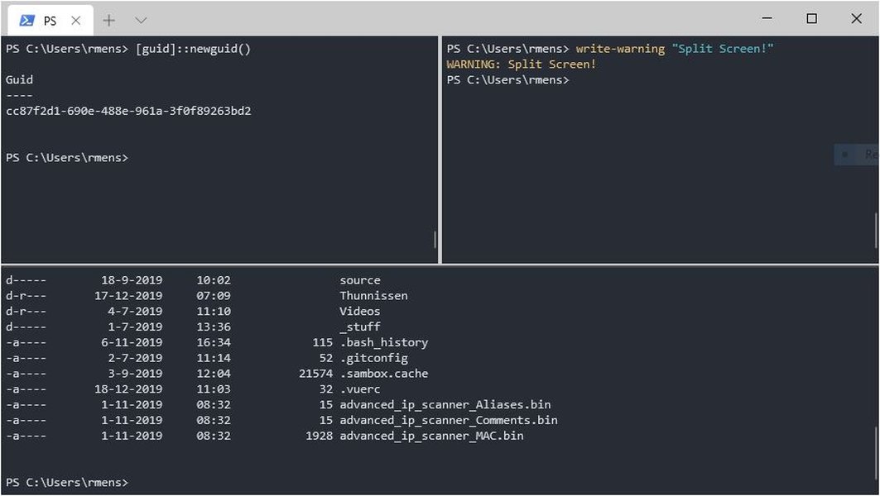Image resolution: width=880 pixels, height=496 pixels.
Task: Select the PS tab
Action: tap(50, 19)
